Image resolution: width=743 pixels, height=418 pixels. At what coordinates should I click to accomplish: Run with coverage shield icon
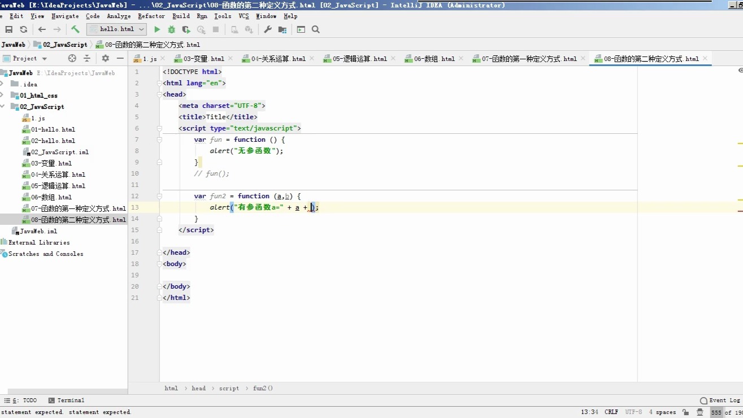pos(186,29)
